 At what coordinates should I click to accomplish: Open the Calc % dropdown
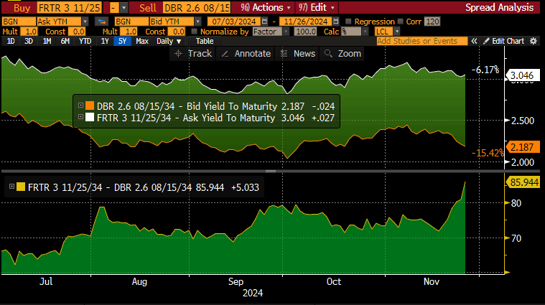click(x=365, y=32)
